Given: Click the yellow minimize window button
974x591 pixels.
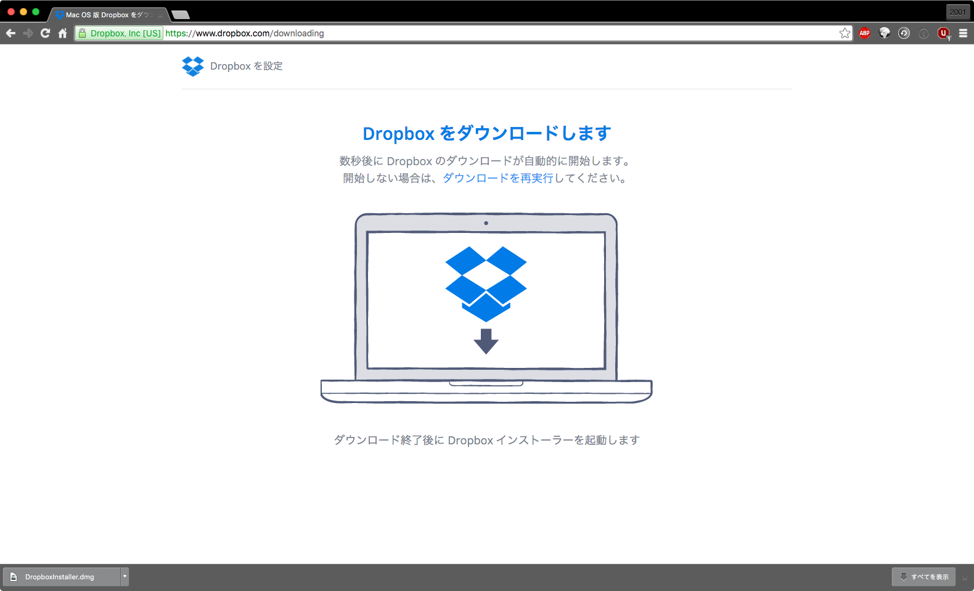Looking at the screenshot, I should (23, 12).
